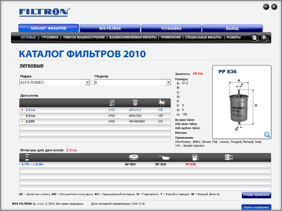The width and height of the screenshot is (282, 211).
Task: Select the 2.5TD engine row
Action: point(31,121)
